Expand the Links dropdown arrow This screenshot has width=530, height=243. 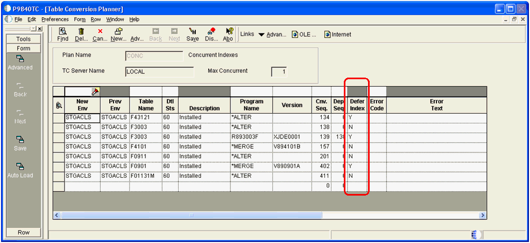pos(261,34)
